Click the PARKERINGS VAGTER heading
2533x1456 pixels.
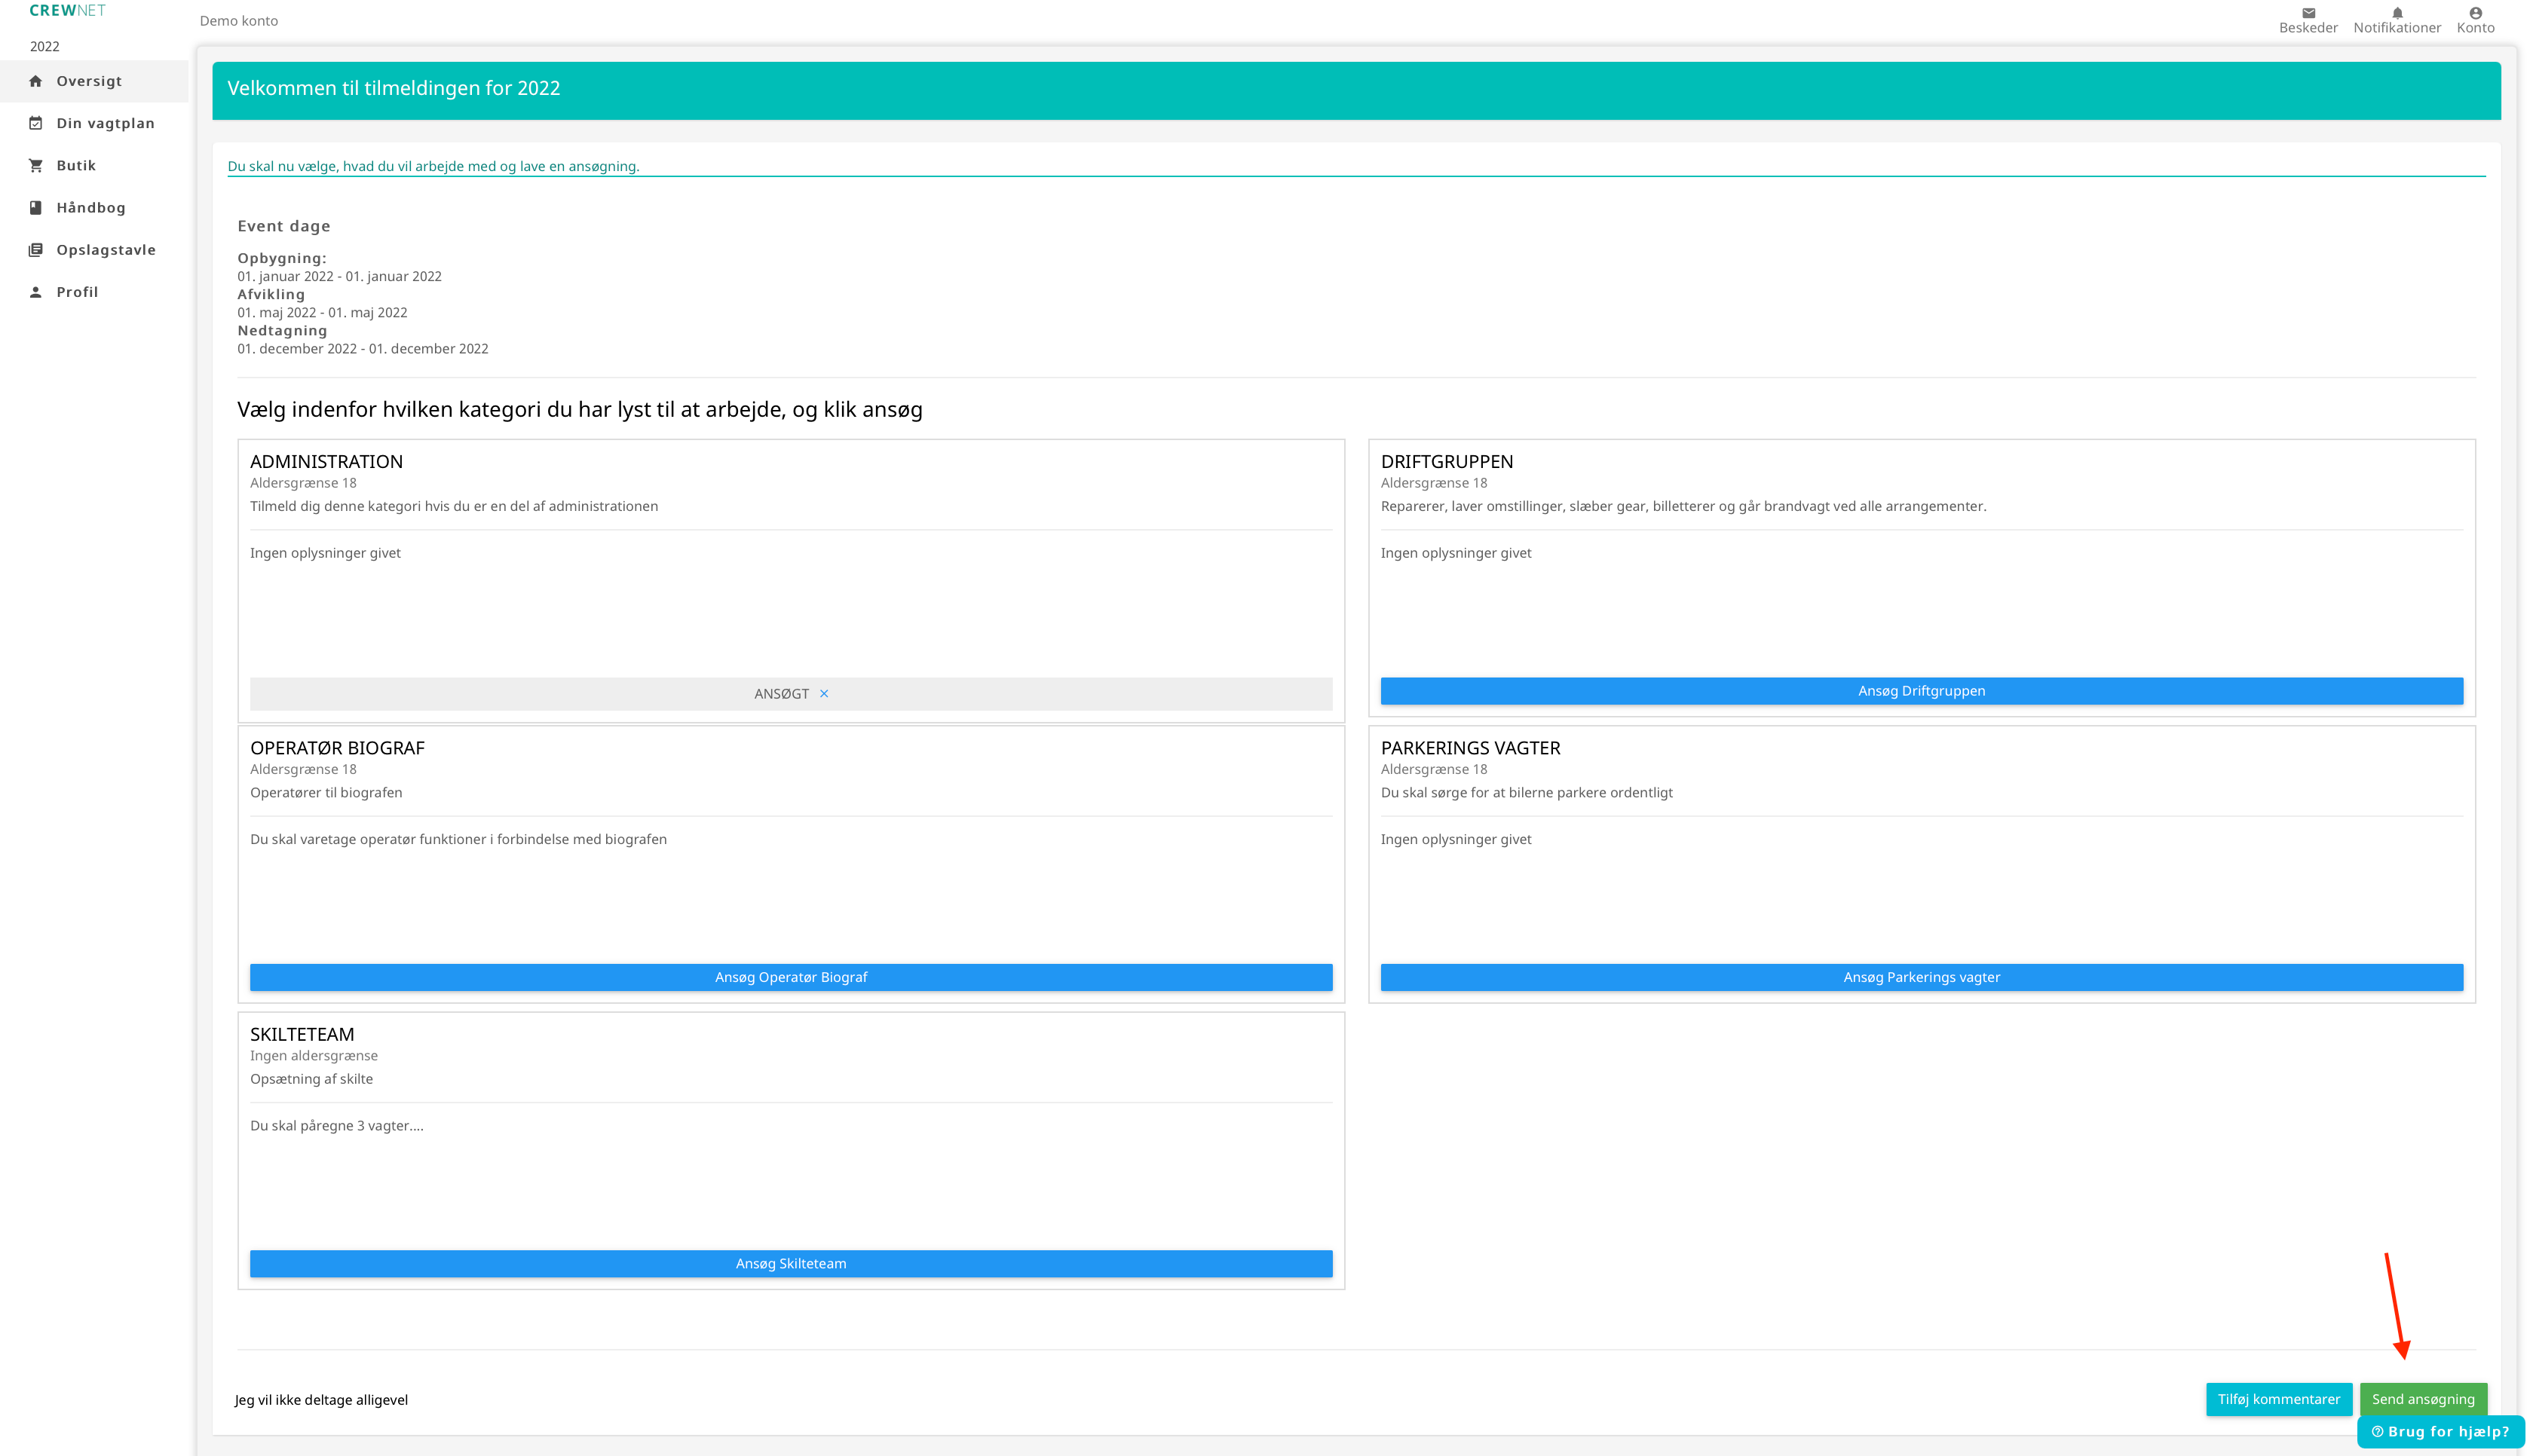1470,748
